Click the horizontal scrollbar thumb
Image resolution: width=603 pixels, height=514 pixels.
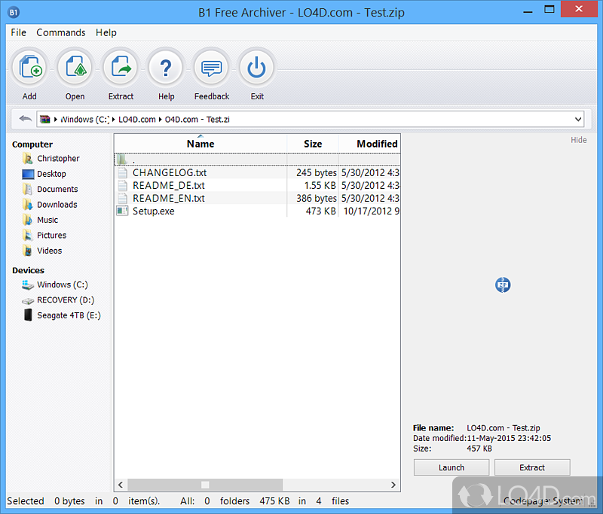coord(205,485)
